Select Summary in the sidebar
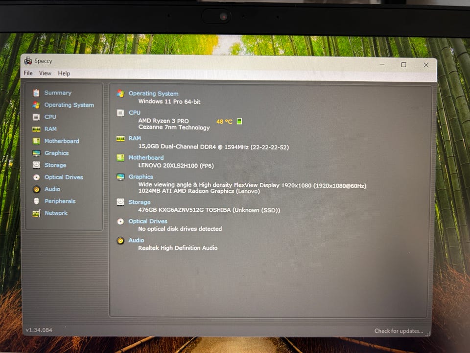 (58, 93)
